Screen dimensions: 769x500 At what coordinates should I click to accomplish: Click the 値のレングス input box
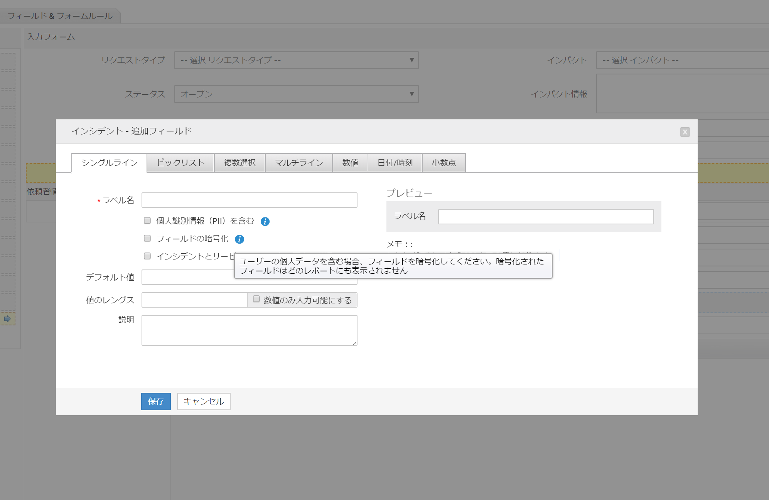[194, 300]
